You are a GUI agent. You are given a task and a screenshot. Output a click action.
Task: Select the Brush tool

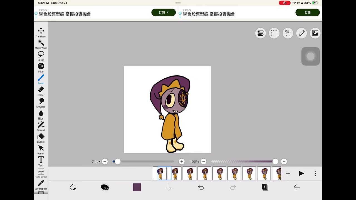[x=41, y=79]
